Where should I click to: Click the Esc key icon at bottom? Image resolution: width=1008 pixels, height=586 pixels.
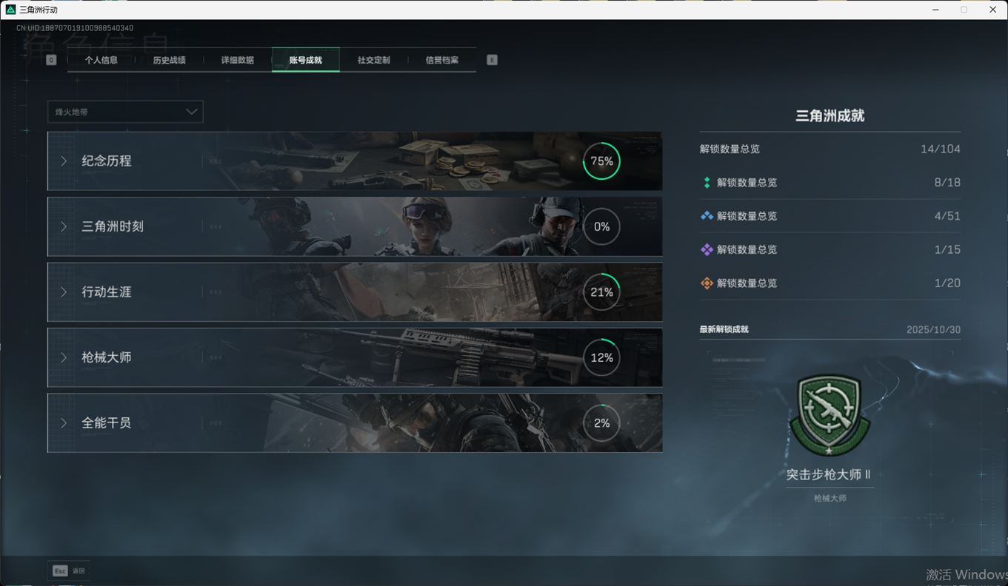[60, 570]
